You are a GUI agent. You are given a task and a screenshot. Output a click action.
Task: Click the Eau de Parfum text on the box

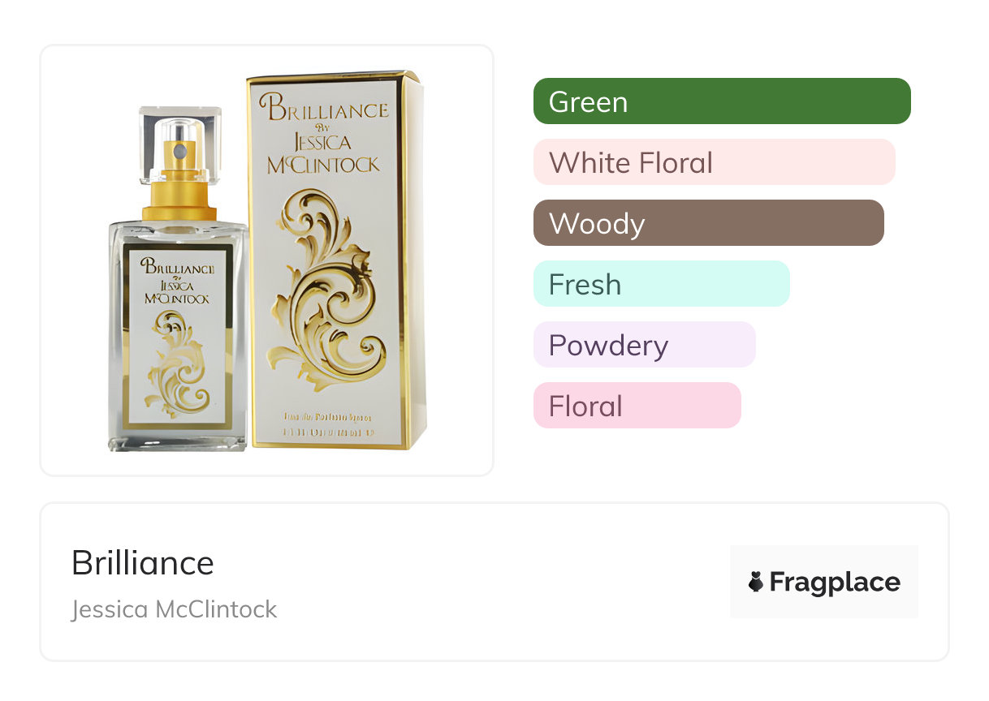click(x=335, y=417)
